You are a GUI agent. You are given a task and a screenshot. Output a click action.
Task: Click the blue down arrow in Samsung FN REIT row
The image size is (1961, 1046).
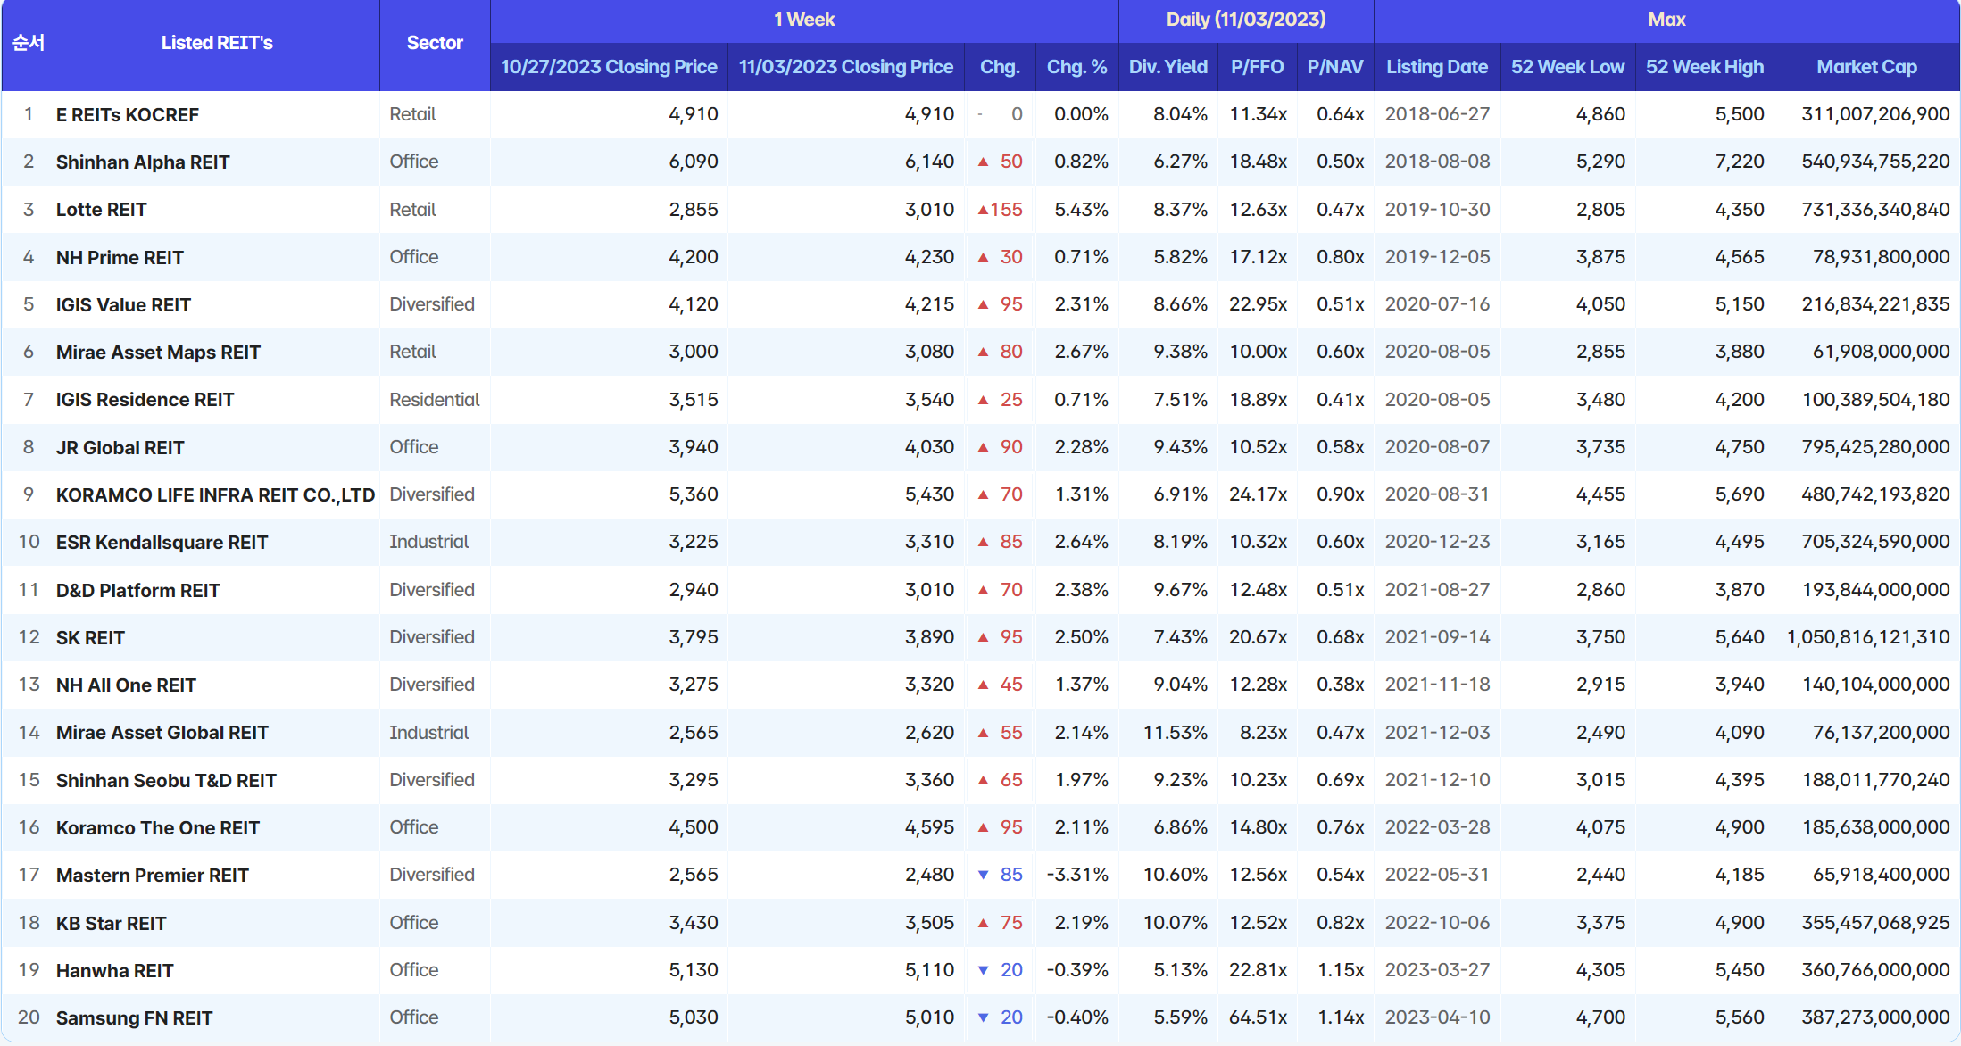(983, 1017)
